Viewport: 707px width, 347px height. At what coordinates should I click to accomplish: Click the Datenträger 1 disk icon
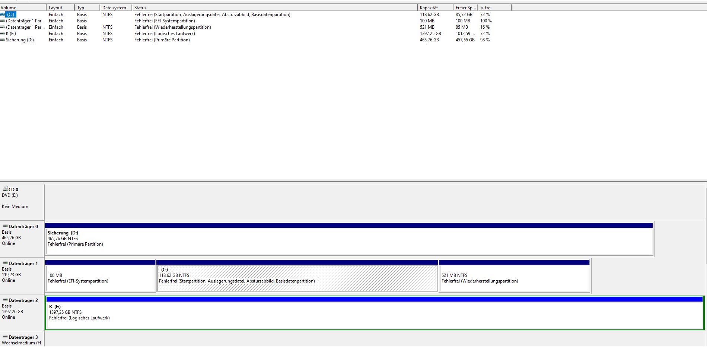(x=5, y=263)
